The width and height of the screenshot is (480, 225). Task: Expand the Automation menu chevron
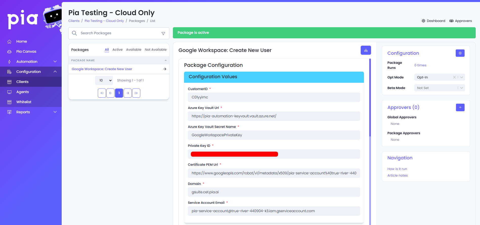[55, 62]
